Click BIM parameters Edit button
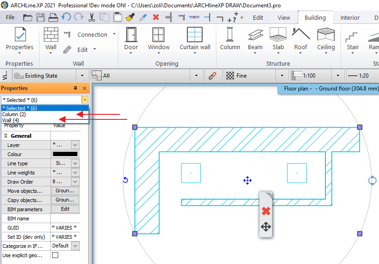This screenshot has height=264, width=379. (x=65, y=209)
